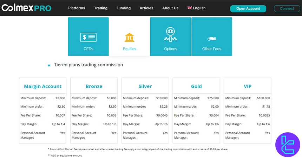Click the USD or equivalent amount footnote

point(65,155)
